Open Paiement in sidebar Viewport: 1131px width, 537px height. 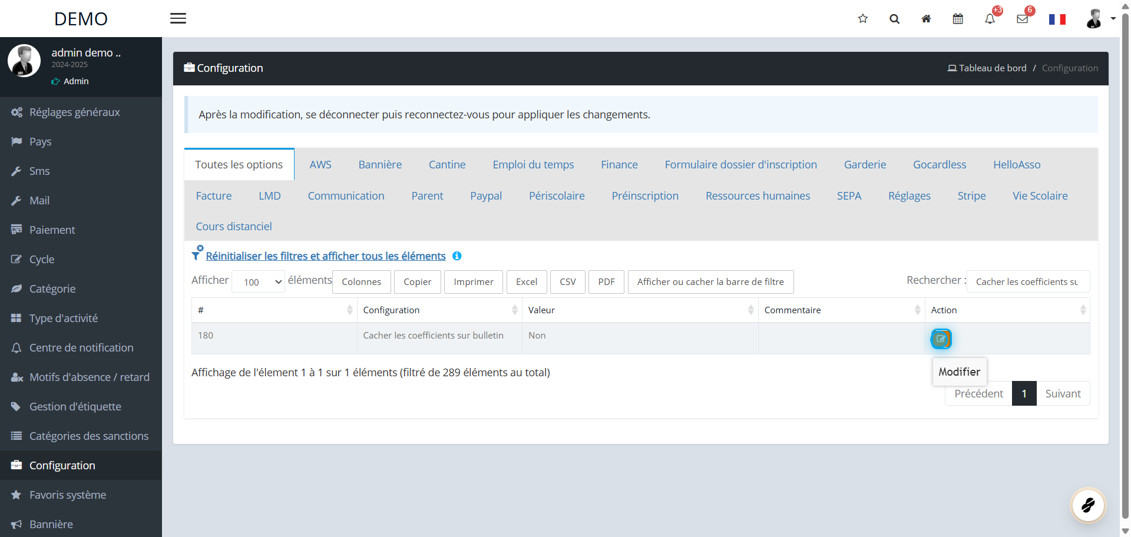(x=81, y=230)
